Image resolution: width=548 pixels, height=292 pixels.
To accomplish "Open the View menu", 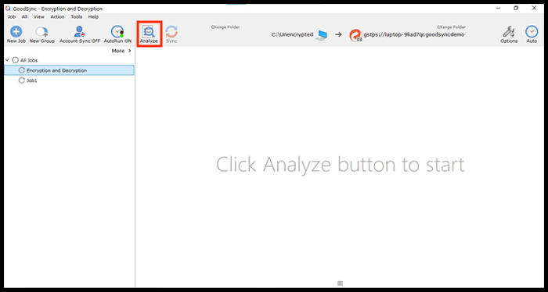I will tap(39, 16).
